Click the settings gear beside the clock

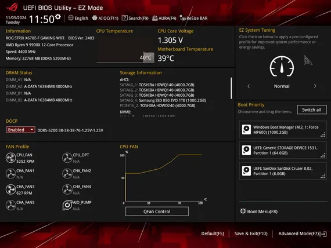click(x=58, y=17)
